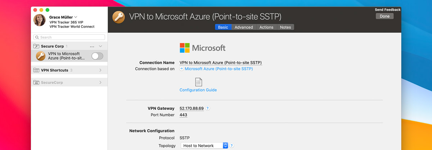Expand the account menu next to Grace Müller

pos(76,17)
